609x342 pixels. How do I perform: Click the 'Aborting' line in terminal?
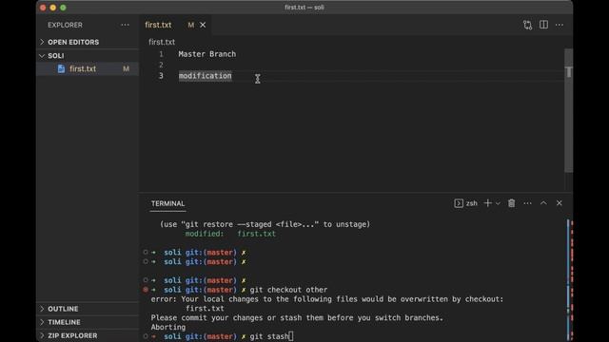point(168,327)
